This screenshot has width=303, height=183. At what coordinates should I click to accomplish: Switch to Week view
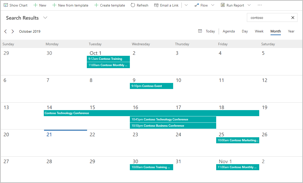tap(259, 31)
